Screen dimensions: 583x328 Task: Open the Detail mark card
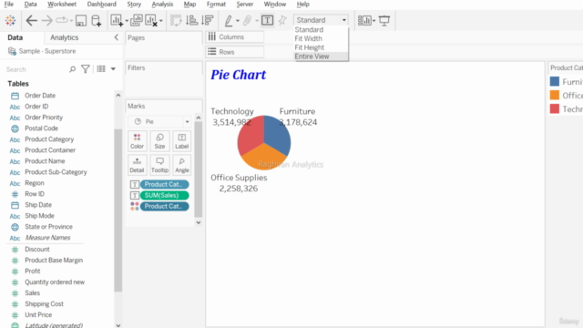(x=137, y=165)
